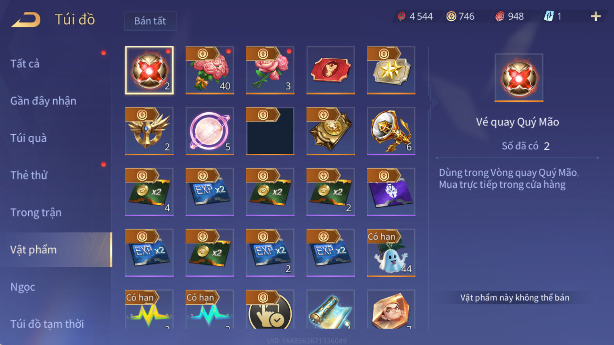The width and height of the screenshot is (614, 345).
Task: Select the gold star ticket item
Action: [391, 70]
